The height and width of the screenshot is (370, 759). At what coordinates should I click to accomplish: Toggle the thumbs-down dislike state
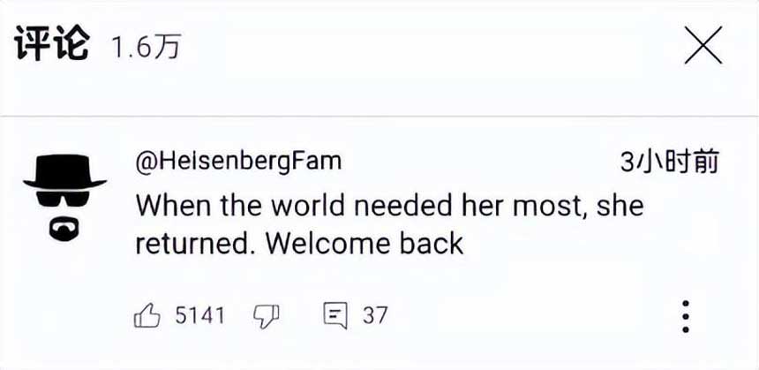pyautogui.click(x=267, y=316)
